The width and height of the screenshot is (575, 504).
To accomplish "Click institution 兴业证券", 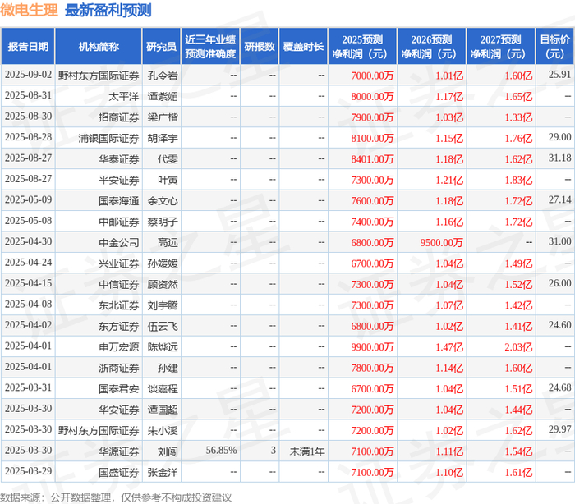I will (x=118, y=264).
